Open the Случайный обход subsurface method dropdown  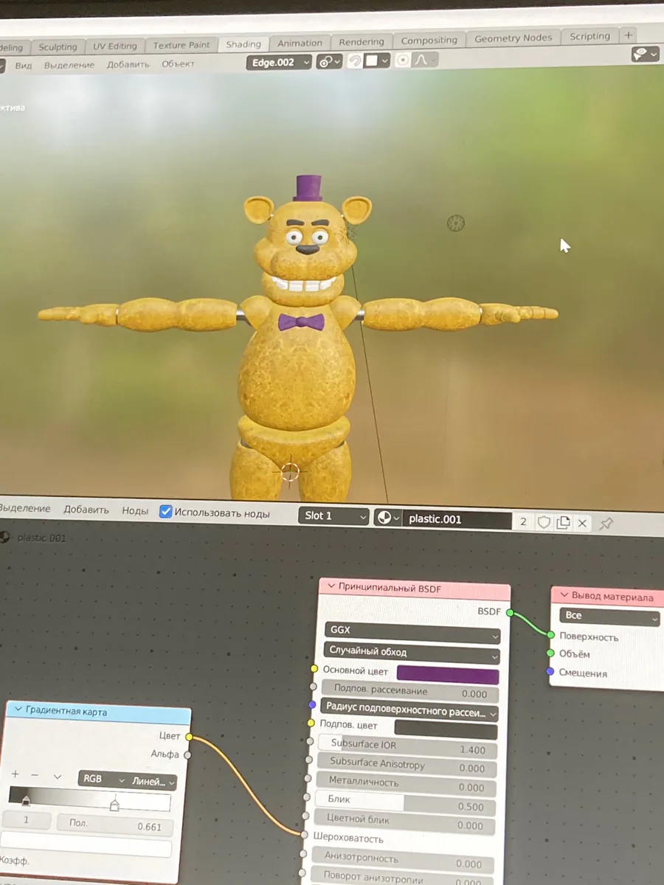(x=412, y=652)
